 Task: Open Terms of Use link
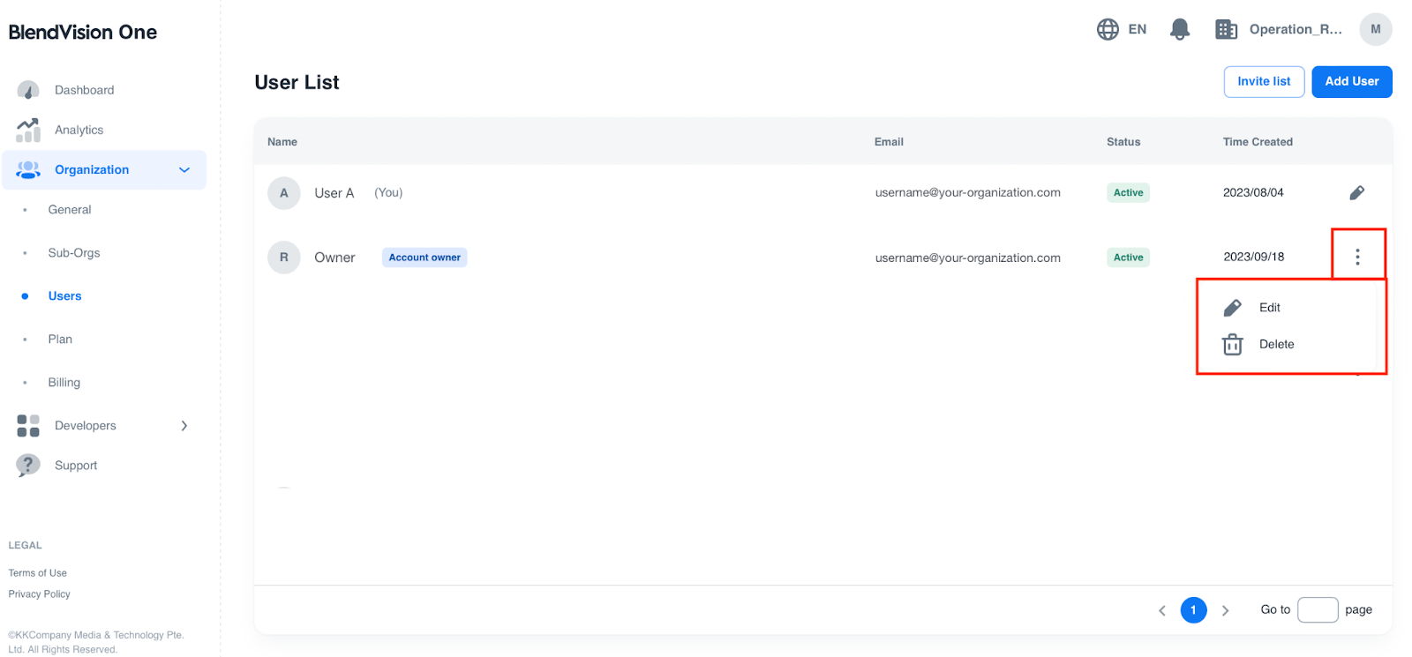pos(38,573)
